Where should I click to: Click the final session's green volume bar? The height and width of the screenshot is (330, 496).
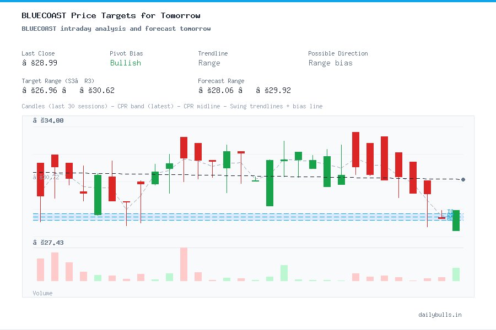pos(456,274)
